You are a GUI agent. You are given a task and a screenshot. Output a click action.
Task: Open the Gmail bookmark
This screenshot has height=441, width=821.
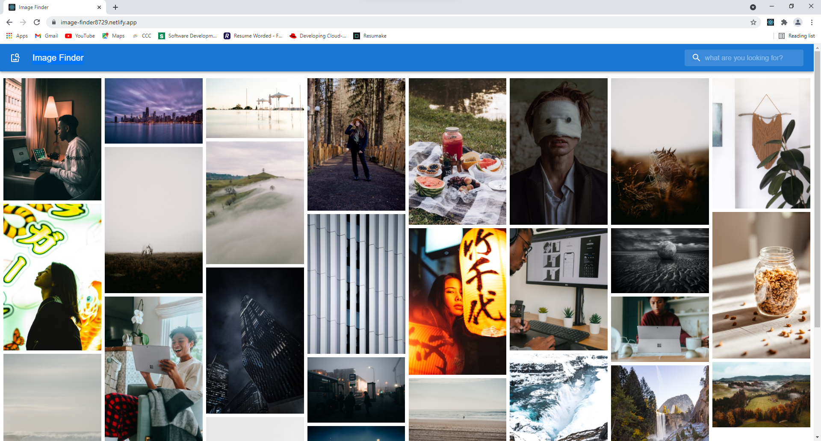pyautogui.click(x=47, y=36)
